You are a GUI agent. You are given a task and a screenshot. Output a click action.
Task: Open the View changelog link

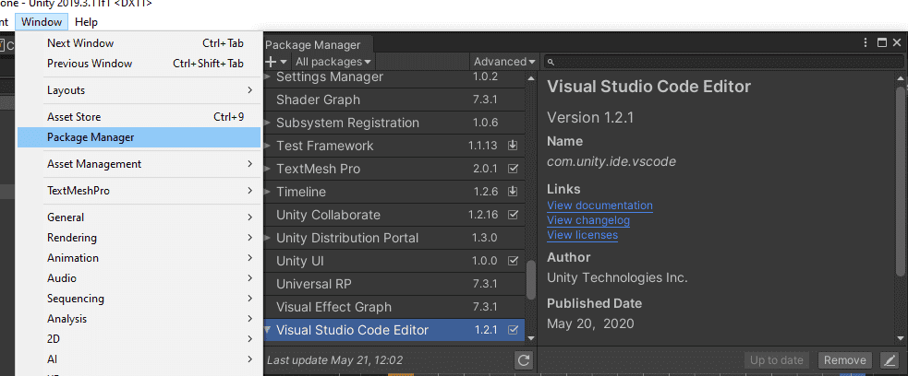pyautogui.click(x=587, y=220)
